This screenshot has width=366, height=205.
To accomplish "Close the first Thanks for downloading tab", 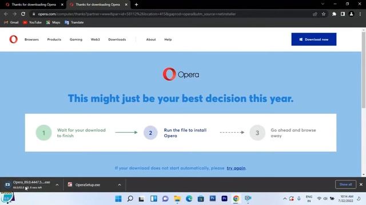I will pos(62,5).
